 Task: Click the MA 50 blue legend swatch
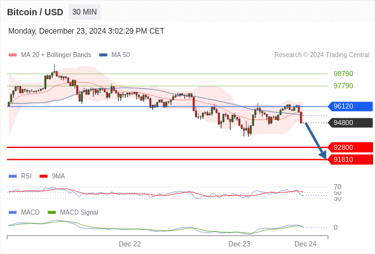point(103,55)
